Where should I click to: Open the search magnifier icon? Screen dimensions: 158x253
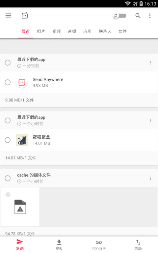(138, 16)
